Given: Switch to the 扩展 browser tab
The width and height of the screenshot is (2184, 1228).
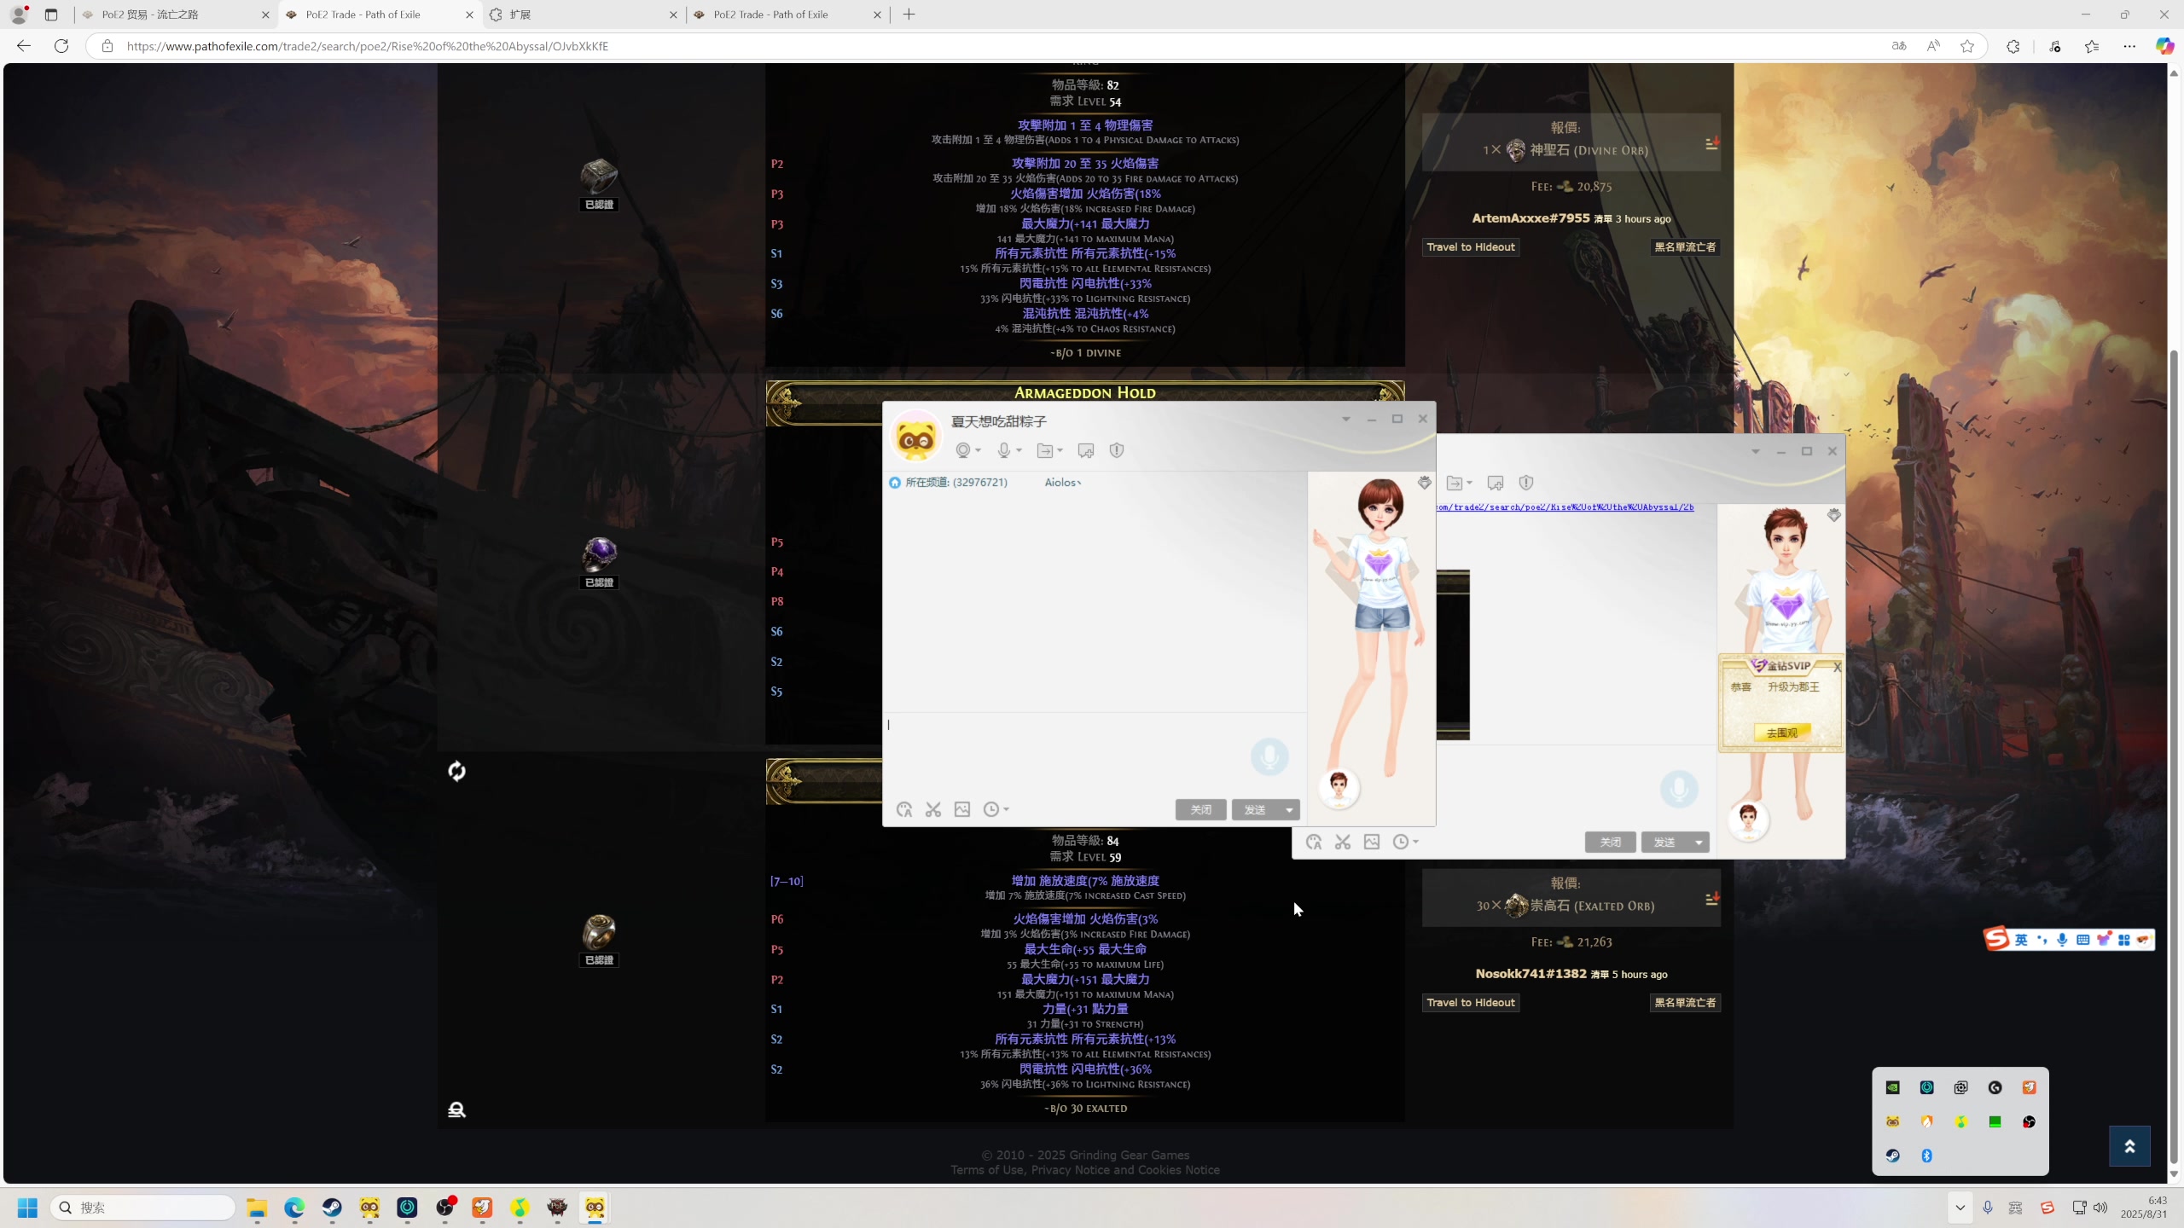Looking at the screenshot, I should pyautogui.click(x=584, y=14).
